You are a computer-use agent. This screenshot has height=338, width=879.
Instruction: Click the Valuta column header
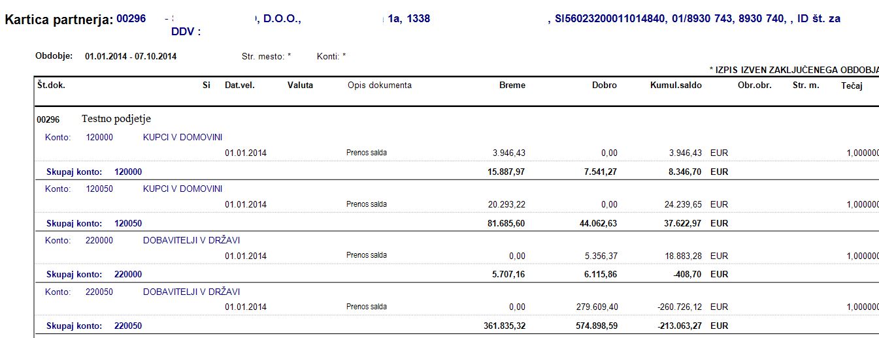coord(300,85)
